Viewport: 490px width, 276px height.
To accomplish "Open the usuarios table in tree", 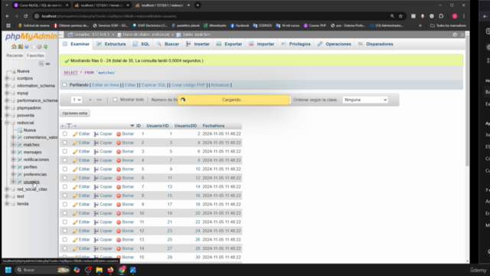I will point(31,182).
